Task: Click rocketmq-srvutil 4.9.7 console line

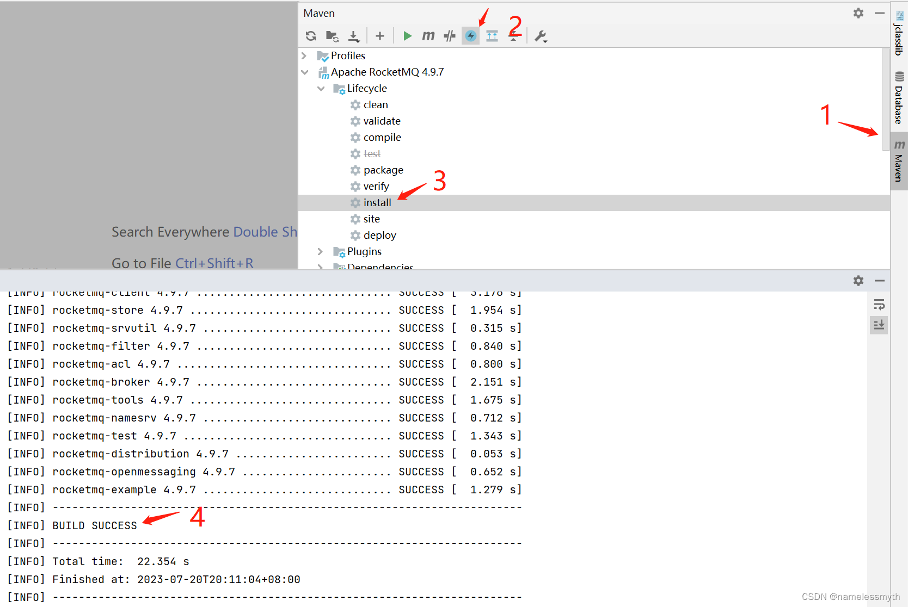Action: click(265, 328)
